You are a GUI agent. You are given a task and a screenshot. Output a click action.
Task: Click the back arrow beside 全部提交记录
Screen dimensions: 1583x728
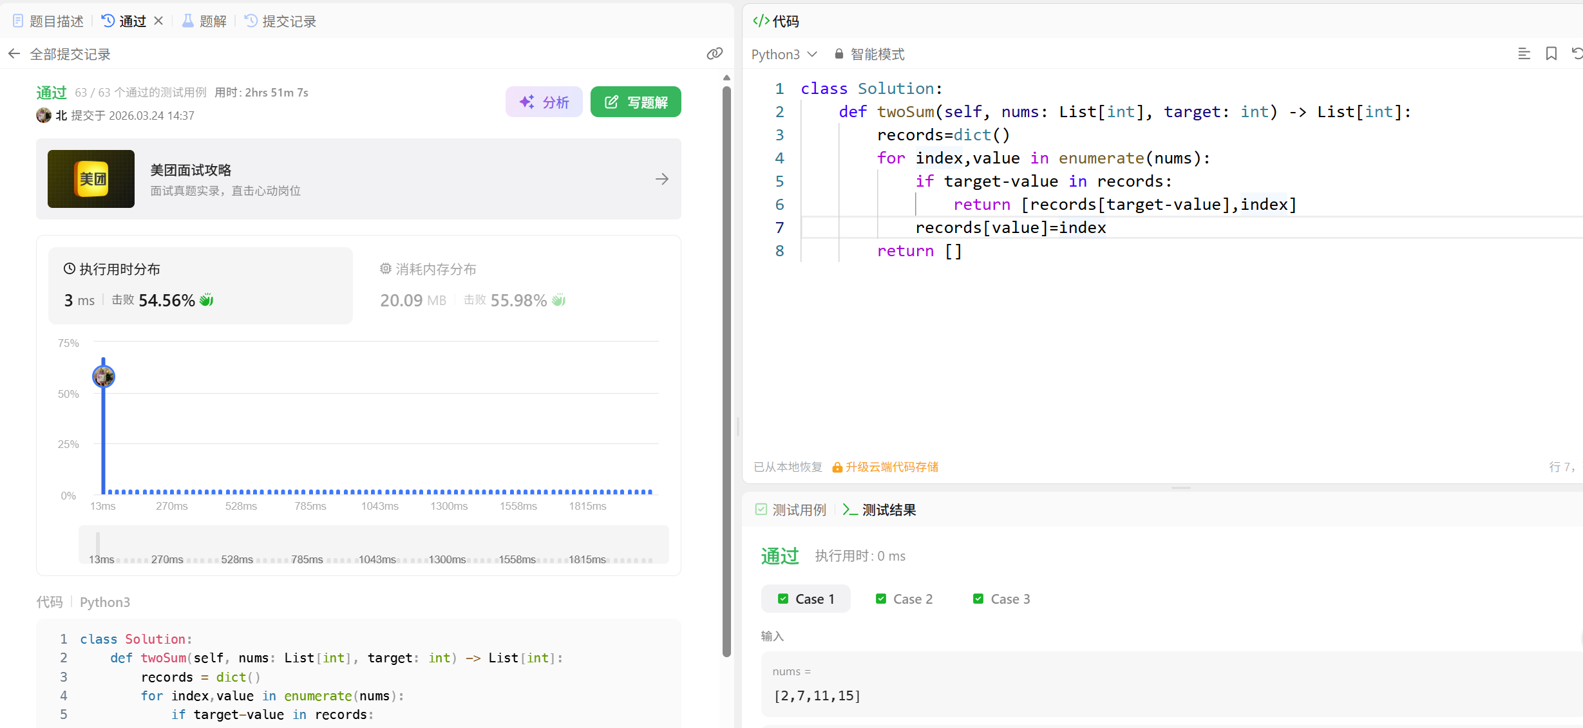[14, 54]
